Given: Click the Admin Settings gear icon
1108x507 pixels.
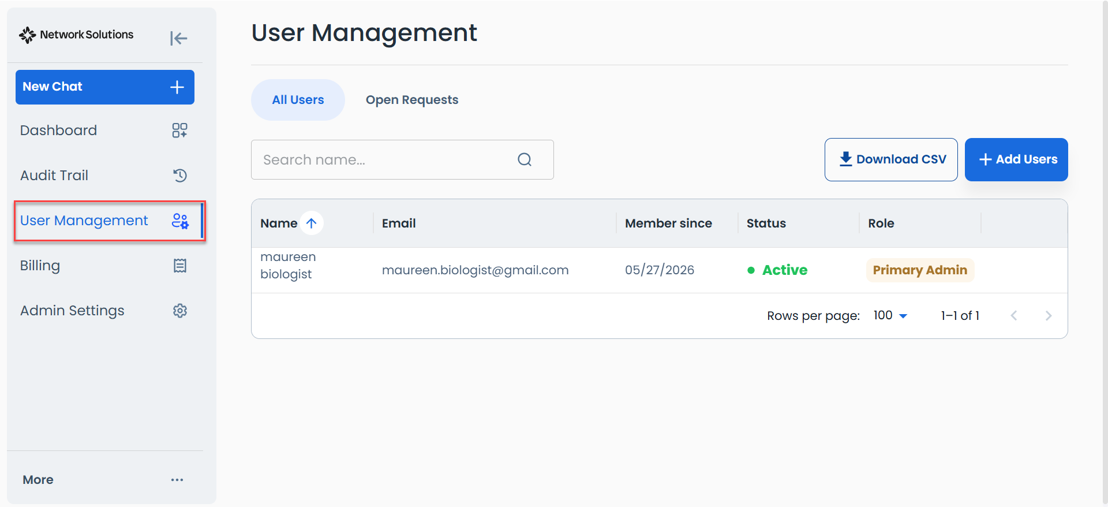Looking at the screenshot, I should click(x=180, y=311).
